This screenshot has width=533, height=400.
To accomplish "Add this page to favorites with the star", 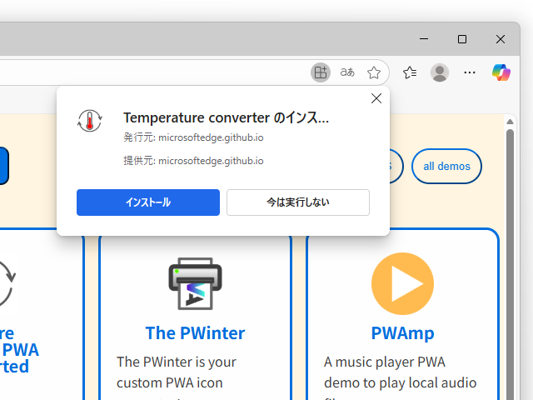I will point(374,72).
